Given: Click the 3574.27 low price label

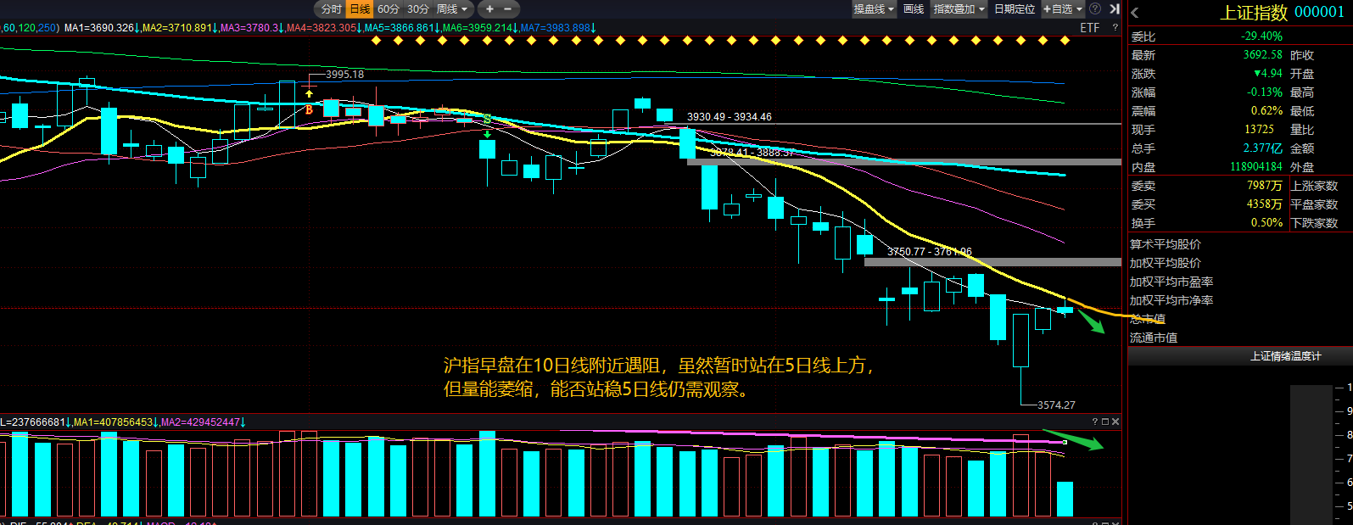Looking at the screenshot, I should [1056, 405].
